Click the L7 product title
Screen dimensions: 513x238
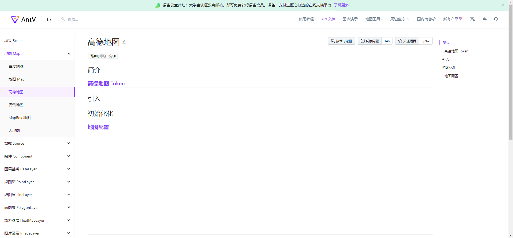click(x=49, y=19)
